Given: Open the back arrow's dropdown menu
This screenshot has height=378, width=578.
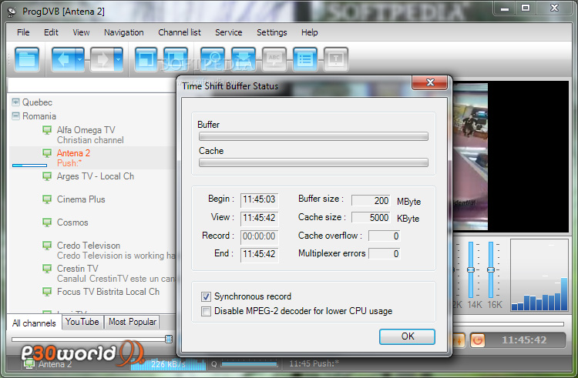Looking at the screenshot, I should (80, 59).
